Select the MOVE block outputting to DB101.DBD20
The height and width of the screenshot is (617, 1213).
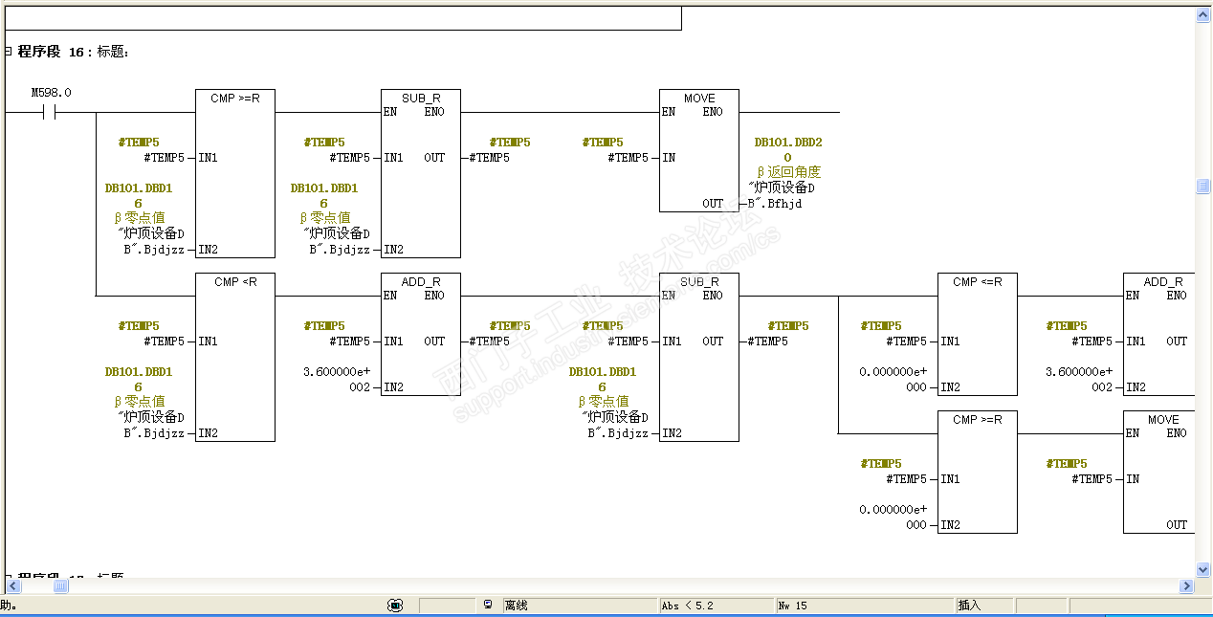click(699, 151)
